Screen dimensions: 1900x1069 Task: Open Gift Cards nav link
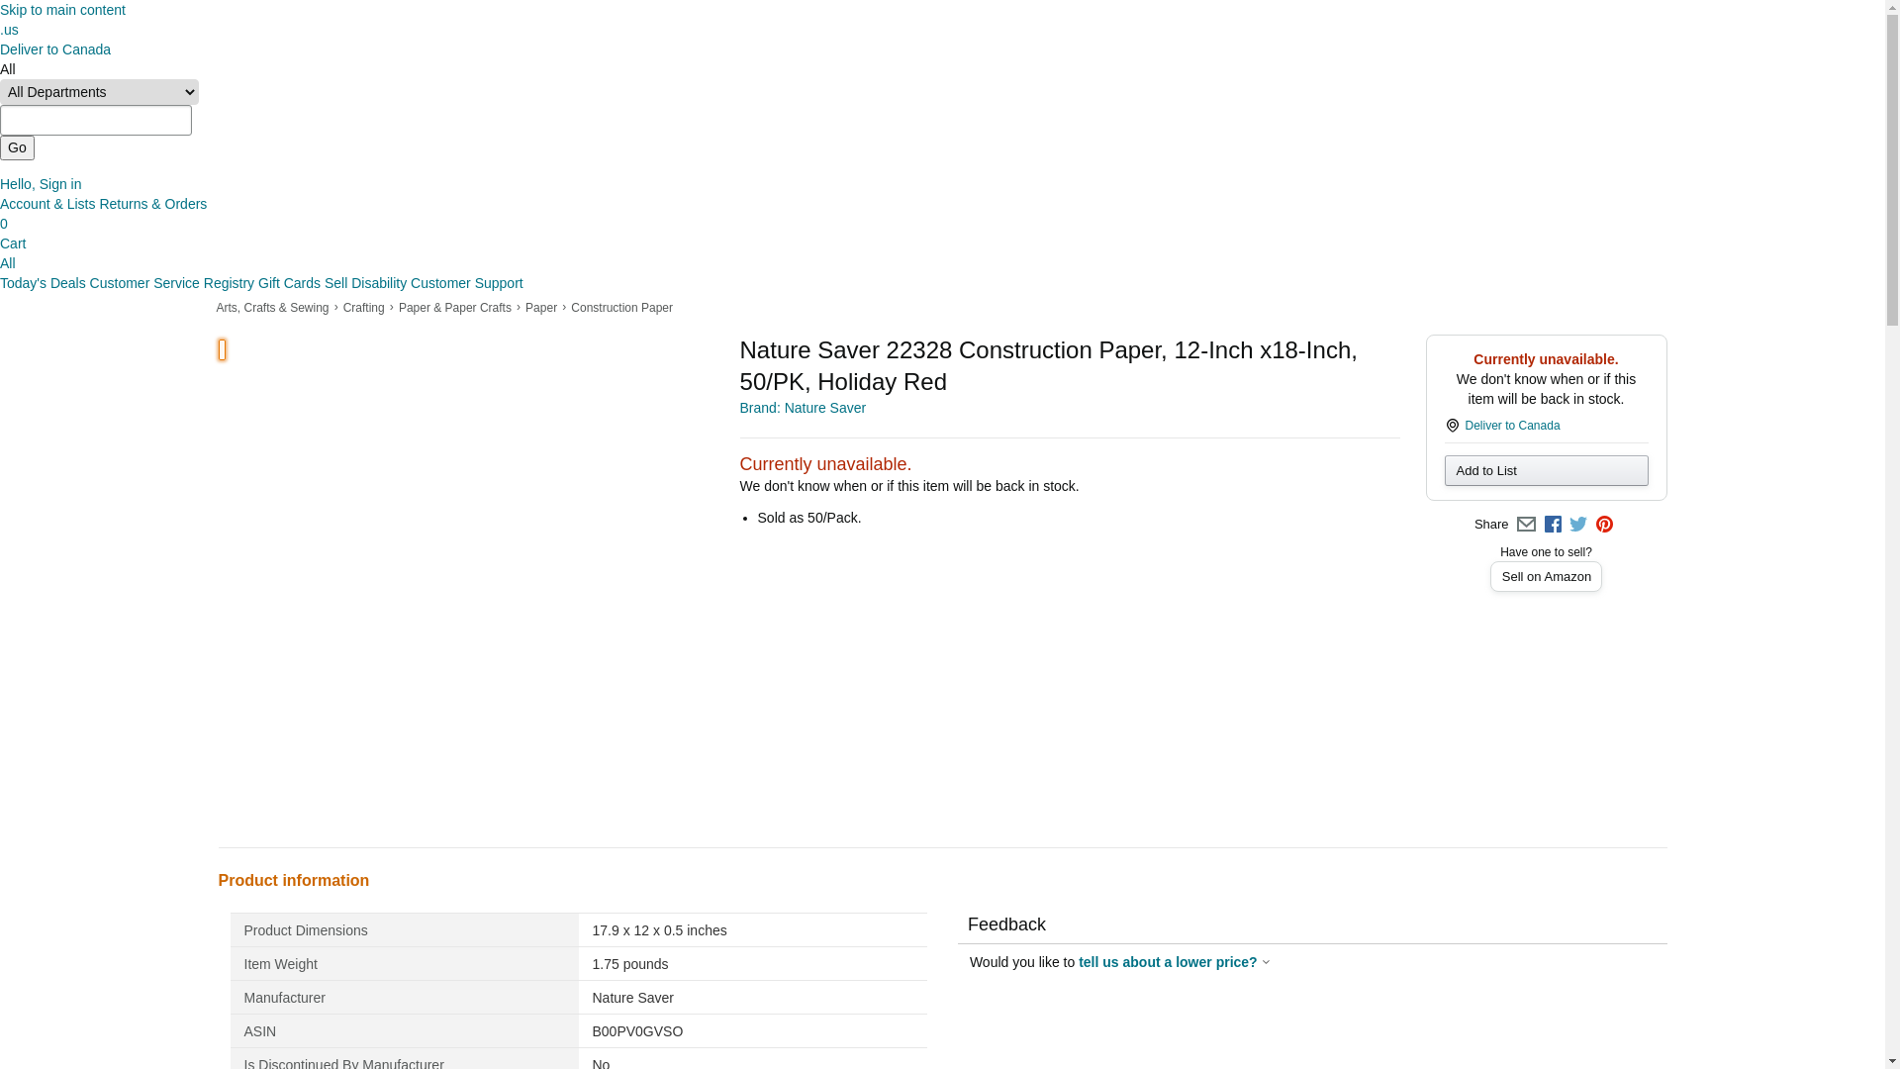click(x=289, y=283)
